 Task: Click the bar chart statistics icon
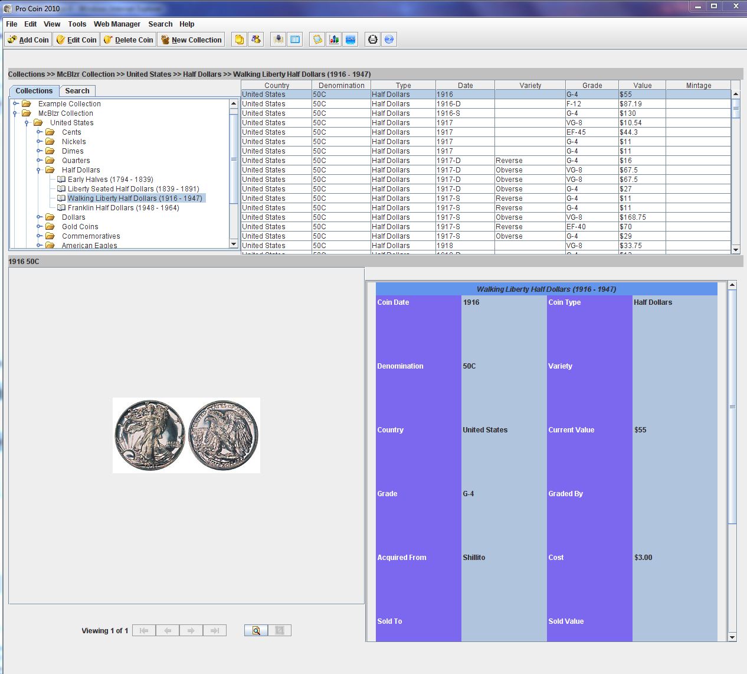pyautogui.click(x=334, y=40)
